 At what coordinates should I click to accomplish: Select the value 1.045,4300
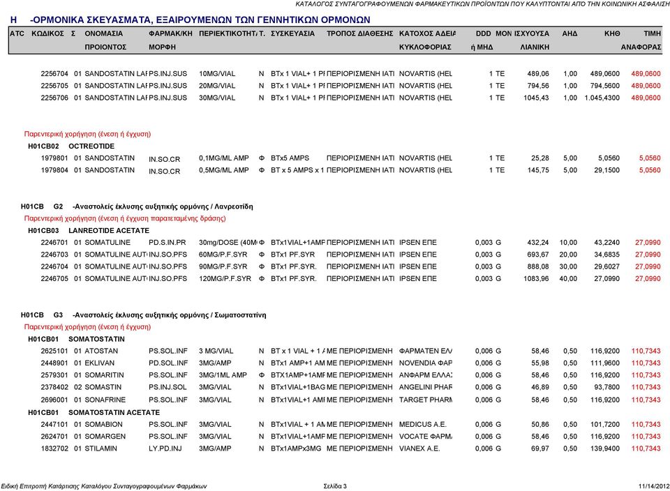point(602,98)
